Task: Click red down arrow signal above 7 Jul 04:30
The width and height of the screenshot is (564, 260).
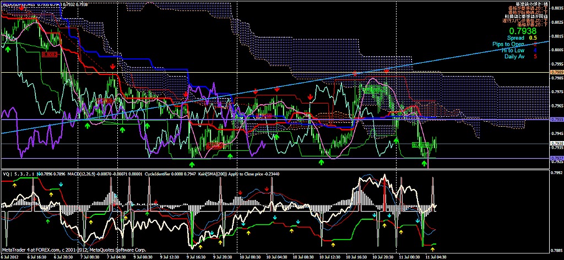Action: (113, 66)
